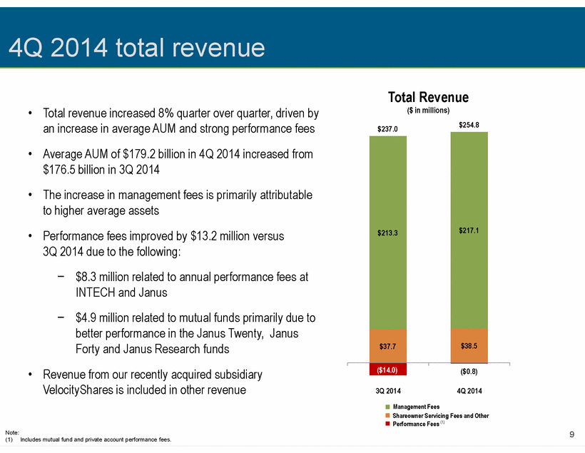Click the sub-bullet '$4.9 million related to mutual funds'
The image size is (585, 453).
click(195, 333)
